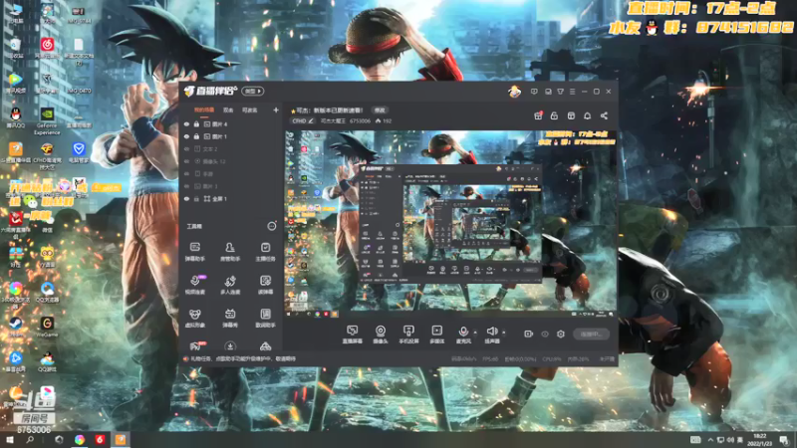The image size is (797, 448).
Task: Click the 直播中 live status button
Action: (x=591, y=335)
